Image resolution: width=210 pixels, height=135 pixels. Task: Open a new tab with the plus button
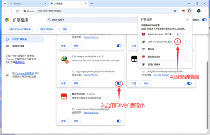point(92,4)
